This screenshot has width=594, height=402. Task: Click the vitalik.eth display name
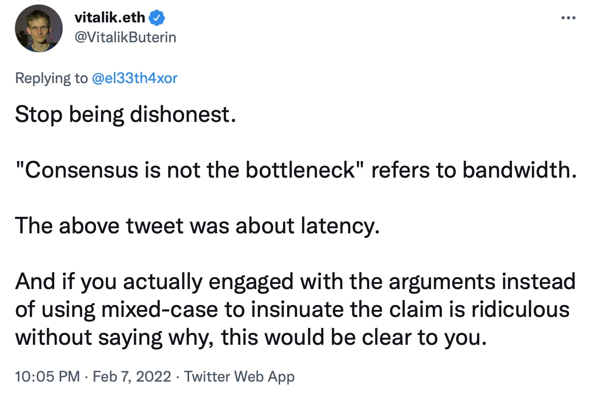(109, 18)
